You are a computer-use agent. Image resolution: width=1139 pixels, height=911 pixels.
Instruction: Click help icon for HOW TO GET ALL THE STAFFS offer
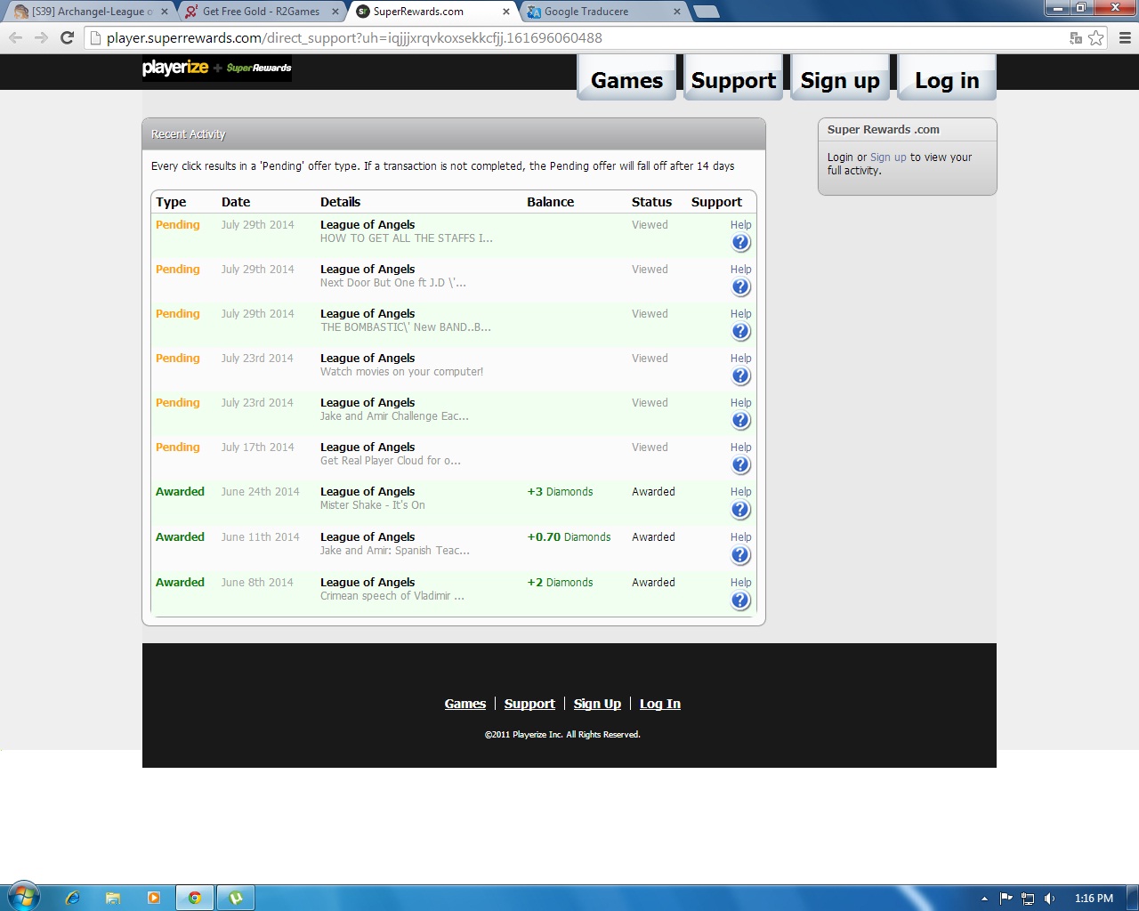[740, 243]
